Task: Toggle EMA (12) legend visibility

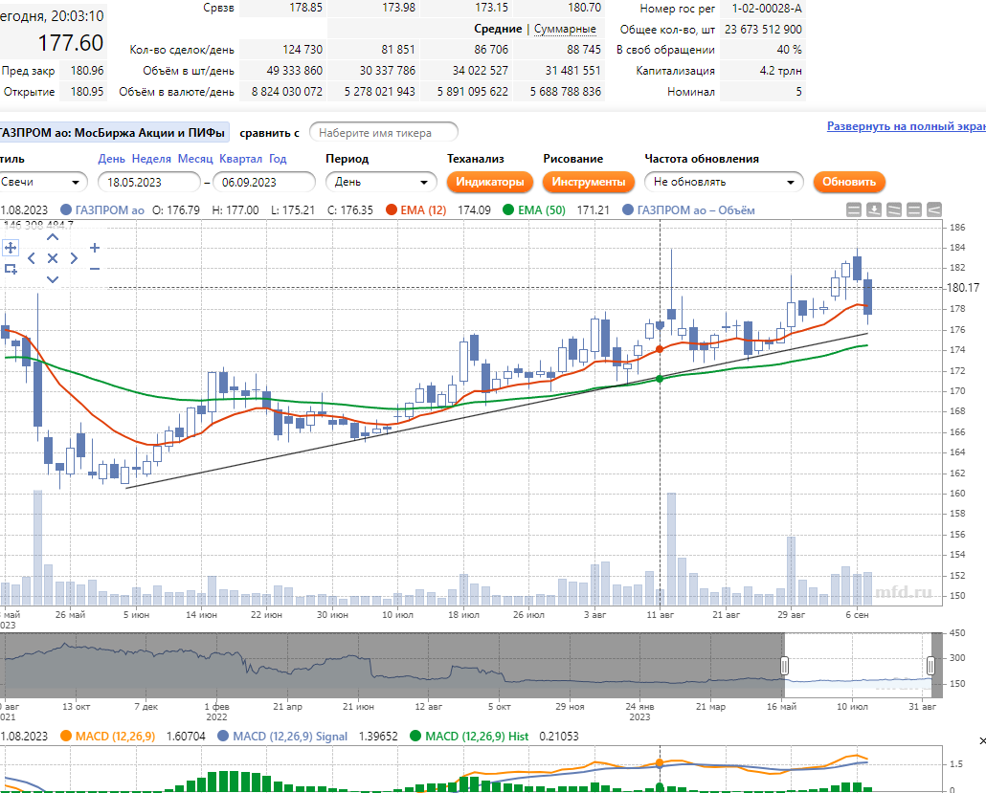Action: (x=392, y=209)
